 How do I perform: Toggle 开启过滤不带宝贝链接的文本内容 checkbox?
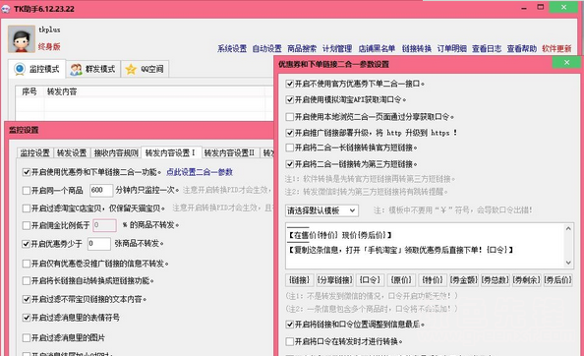point(27,299)
